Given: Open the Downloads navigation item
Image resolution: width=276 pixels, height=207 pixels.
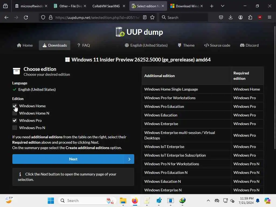Looking at the screenshot, I should pos(54,45).
